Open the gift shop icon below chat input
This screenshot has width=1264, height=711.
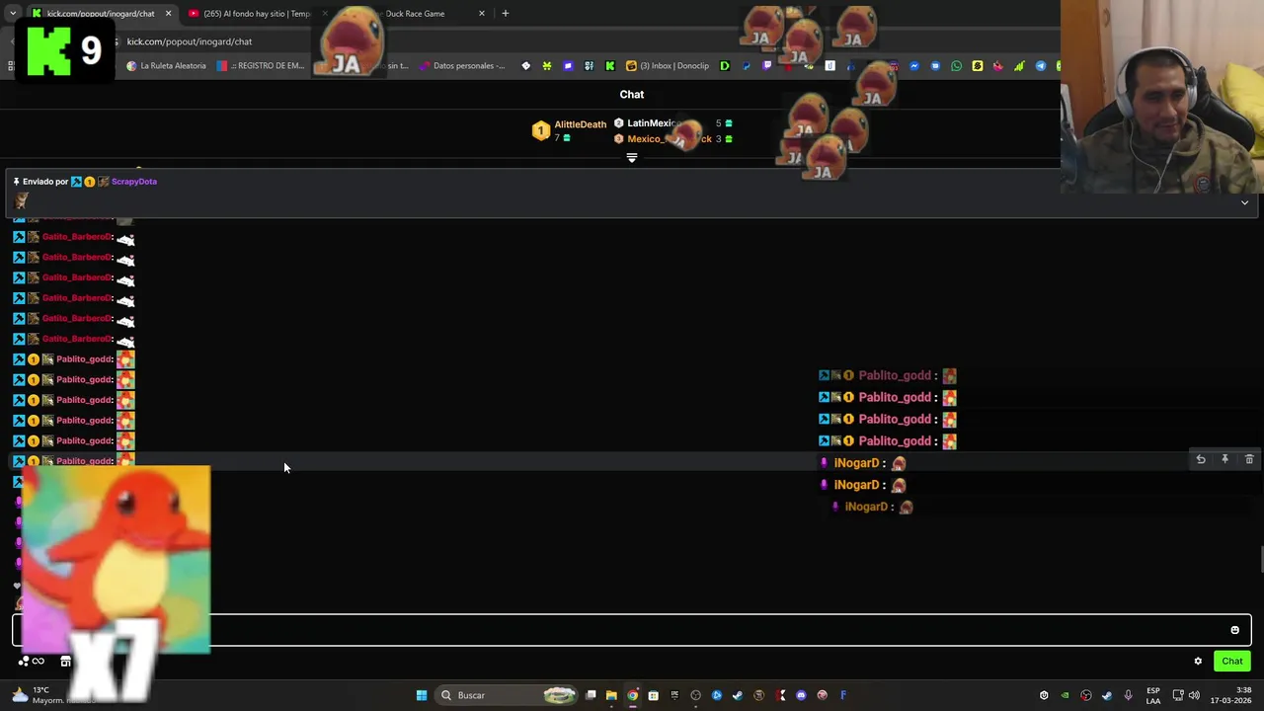(65, 662)
